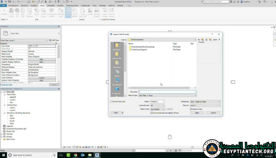
Task: Open the Views dropdown in dialog toolbar
Action: (x=216, y=40)
